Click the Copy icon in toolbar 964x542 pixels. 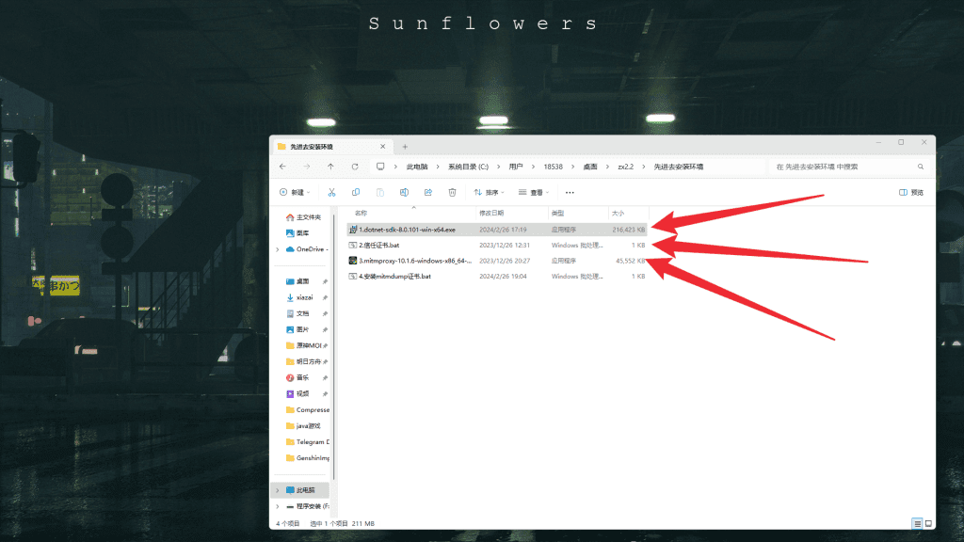click(x=355, y=192)
